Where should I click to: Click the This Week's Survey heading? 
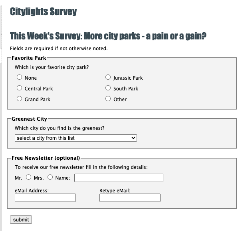[x=108, y=37]
